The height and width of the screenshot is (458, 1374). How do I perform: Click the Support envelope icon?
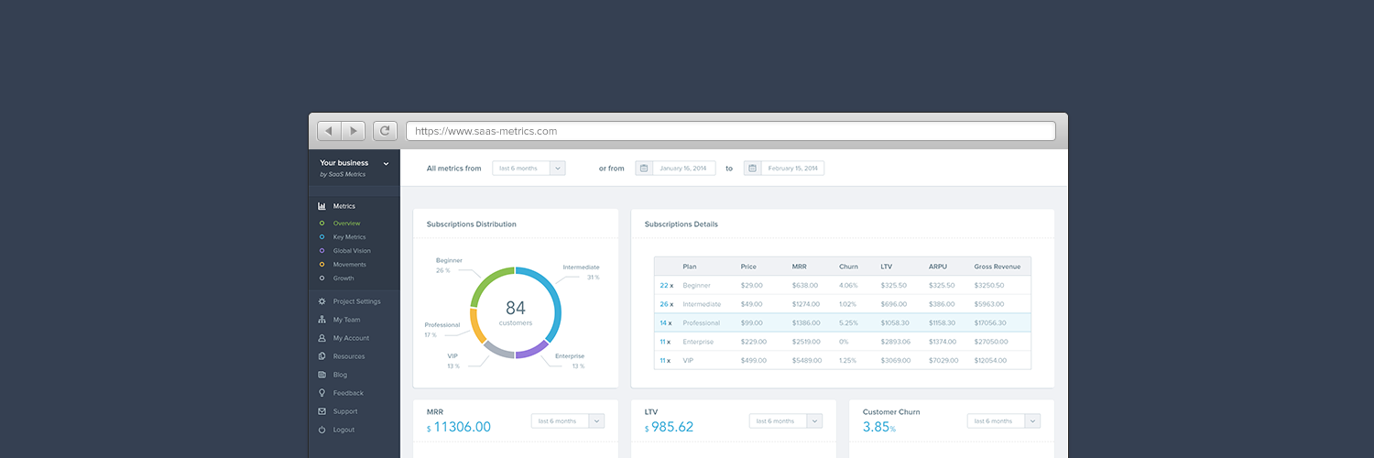(x=322, y=411)
